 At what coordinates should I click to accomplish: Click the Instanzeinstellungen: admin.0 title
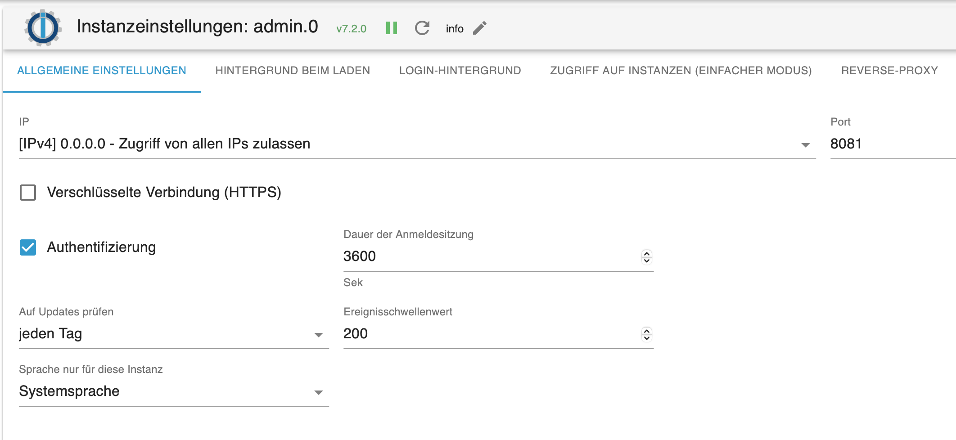197,27
